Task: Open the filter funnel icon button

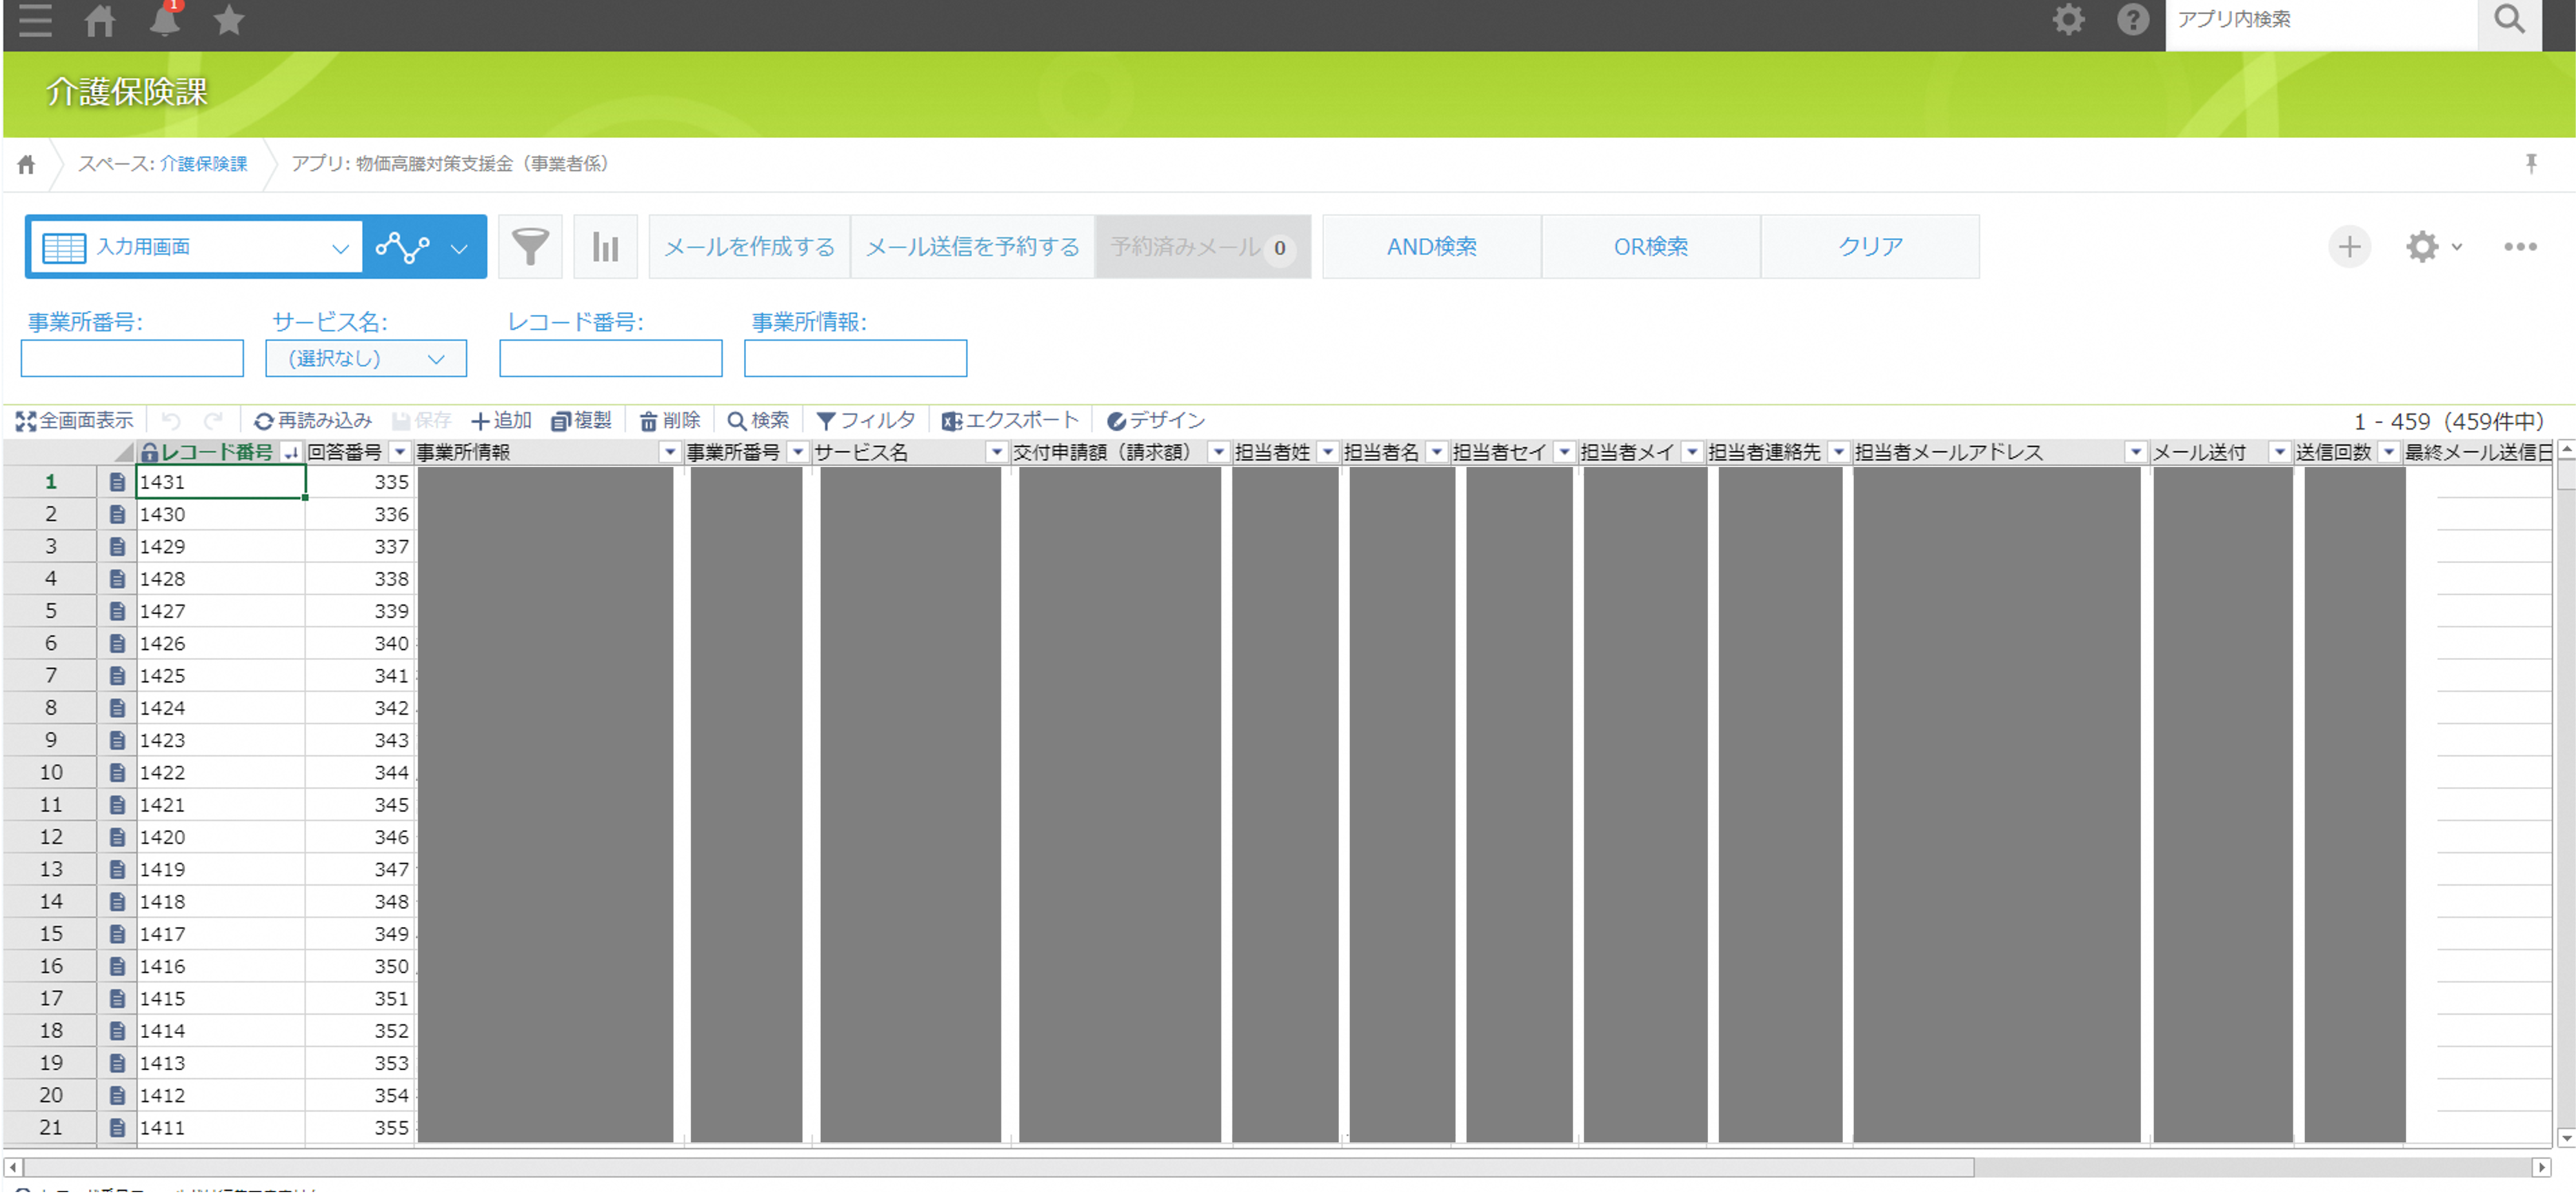Action: pos(530,246)
